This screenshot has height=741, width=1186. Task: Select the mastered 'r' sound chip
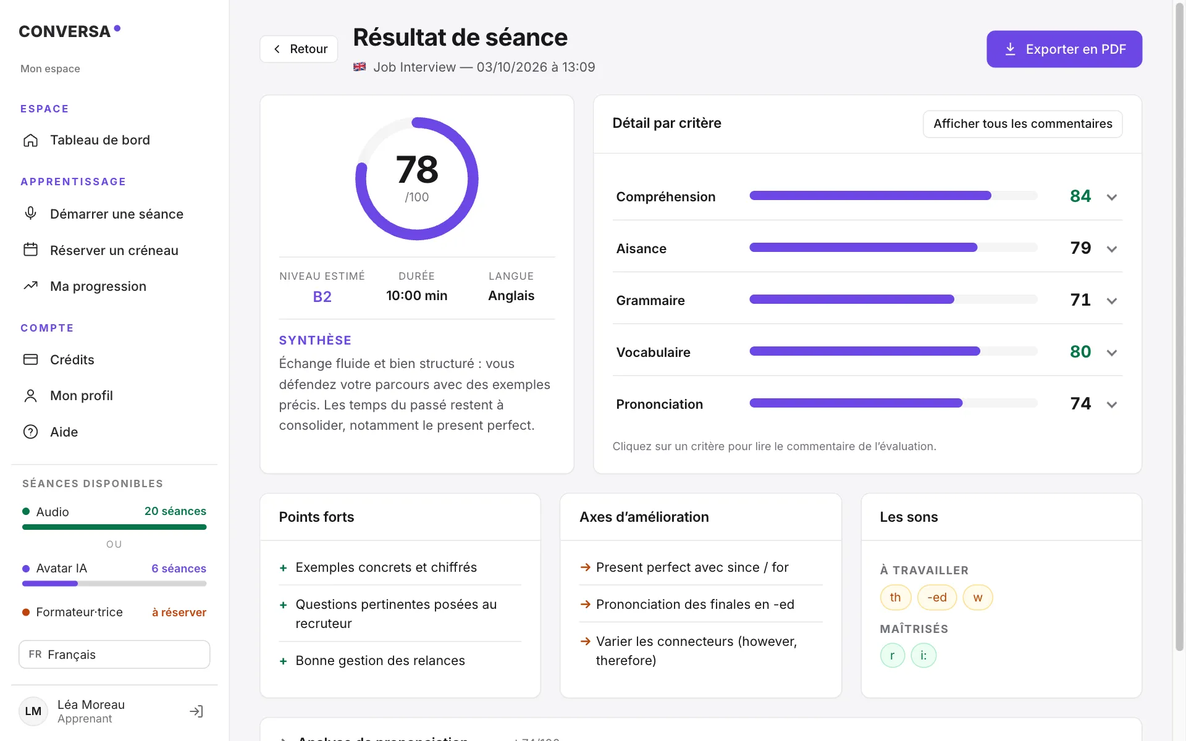tap(892, 655)
